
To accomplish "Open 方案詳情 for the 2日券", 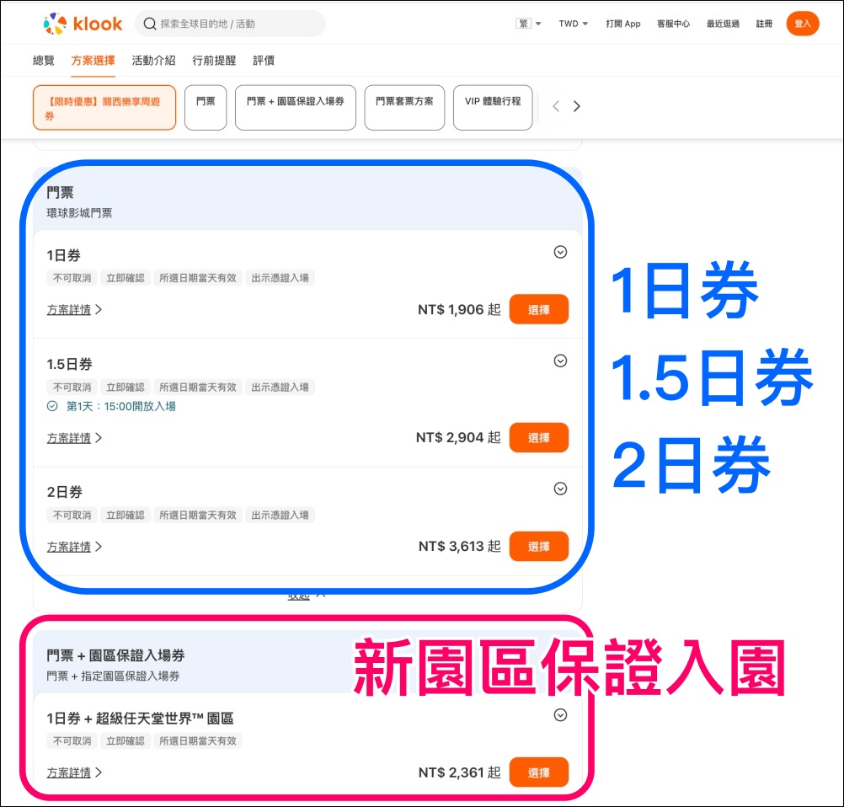I will click(x=74, y=547).
